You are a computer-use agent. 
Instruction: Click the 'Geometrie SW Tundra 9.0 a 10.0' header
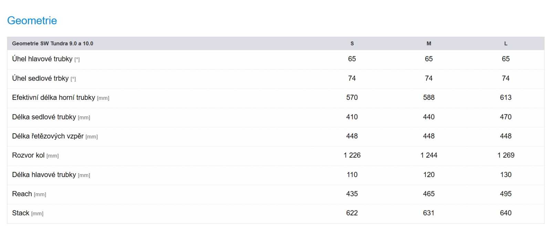click(x=53, y=43)
